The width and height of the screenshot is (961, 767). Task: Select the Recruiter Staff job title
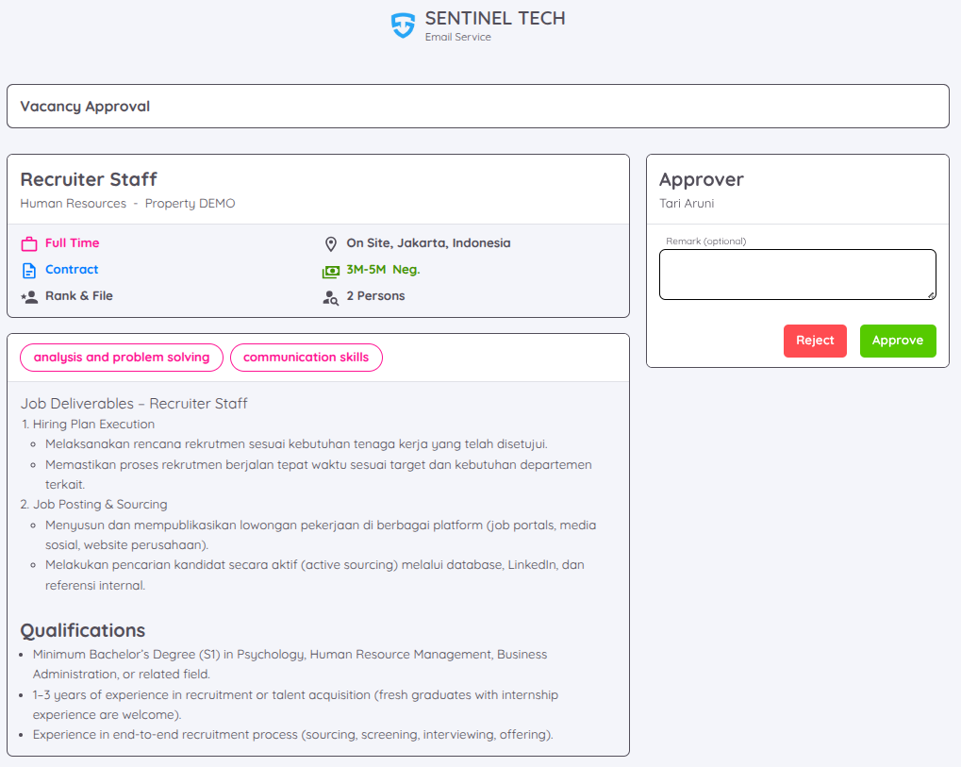tap(88, 179)
